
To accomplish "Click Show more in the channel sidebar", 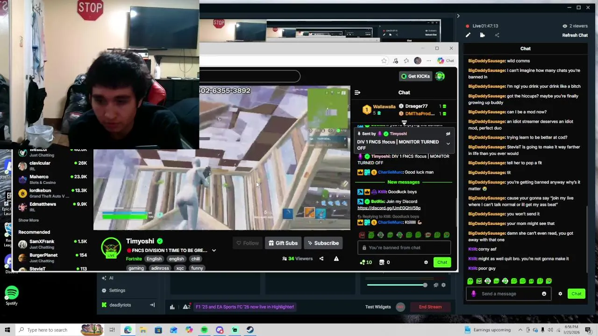I will tap(28, 220).
